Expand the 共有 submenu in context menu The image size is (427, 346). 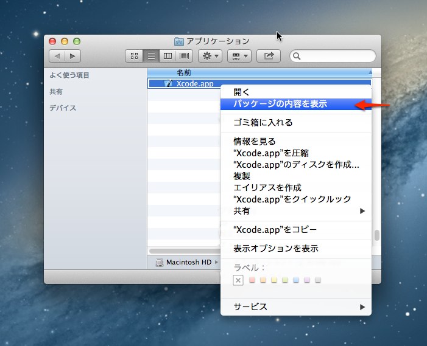coord(296,211)
